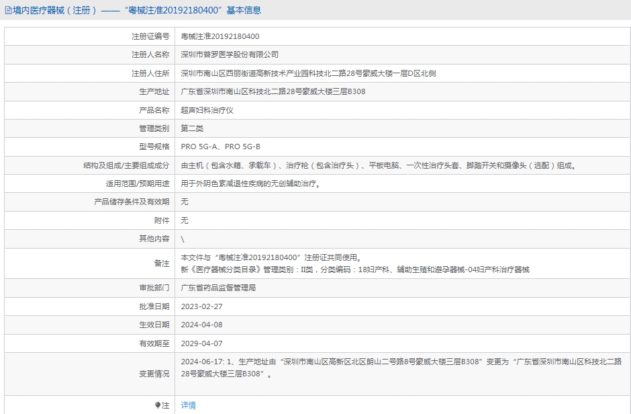This screenshot has width=631, height=414.
Task: Click the 适用范围/预期用途 row label
Action: click(138, 183)
